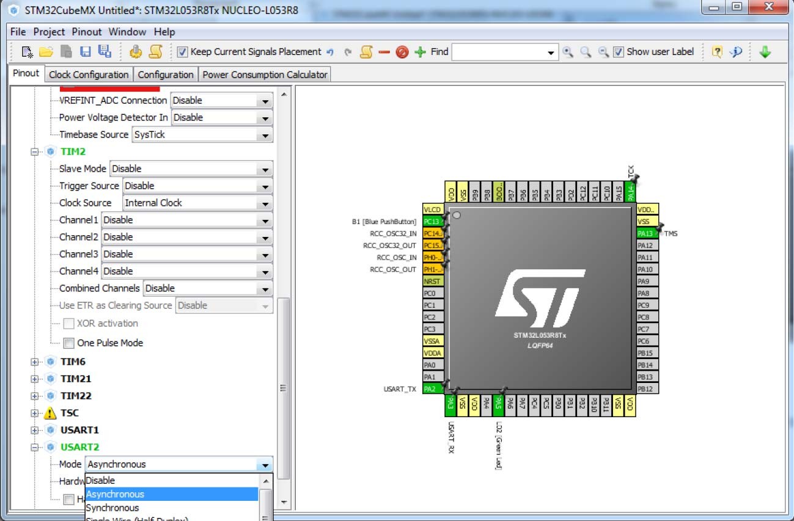Click the greyed document icon beside the folder icon
This screenshot has width=794, height=521.
click(66, 52)
